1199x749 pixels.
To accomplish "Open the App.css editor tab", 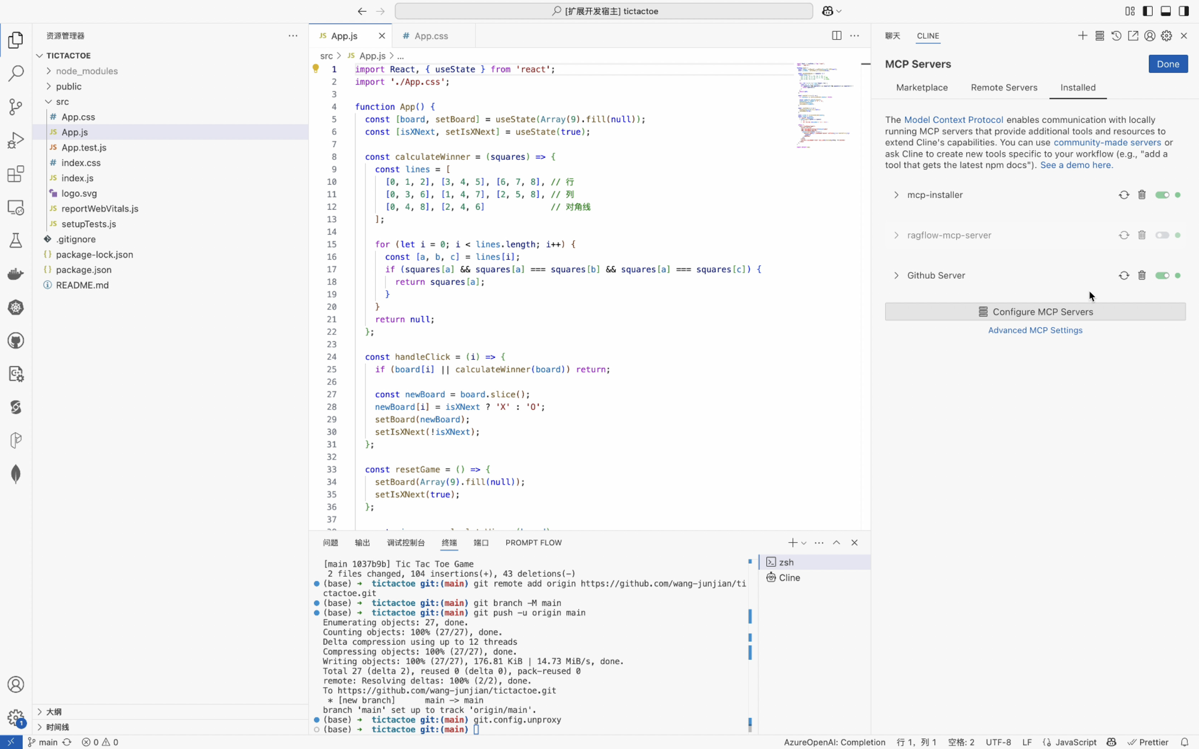I will (x=431, y=36).
